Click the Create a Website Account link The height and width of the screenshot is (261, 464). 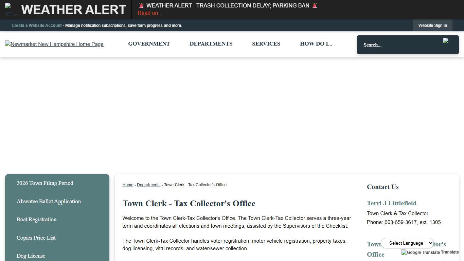36,25
